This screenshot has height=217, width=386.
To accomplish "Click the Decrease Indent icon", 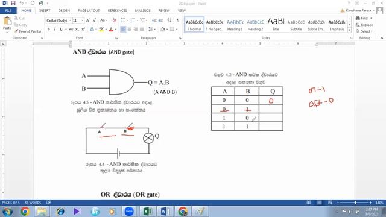I will click(x=154, y=20).
